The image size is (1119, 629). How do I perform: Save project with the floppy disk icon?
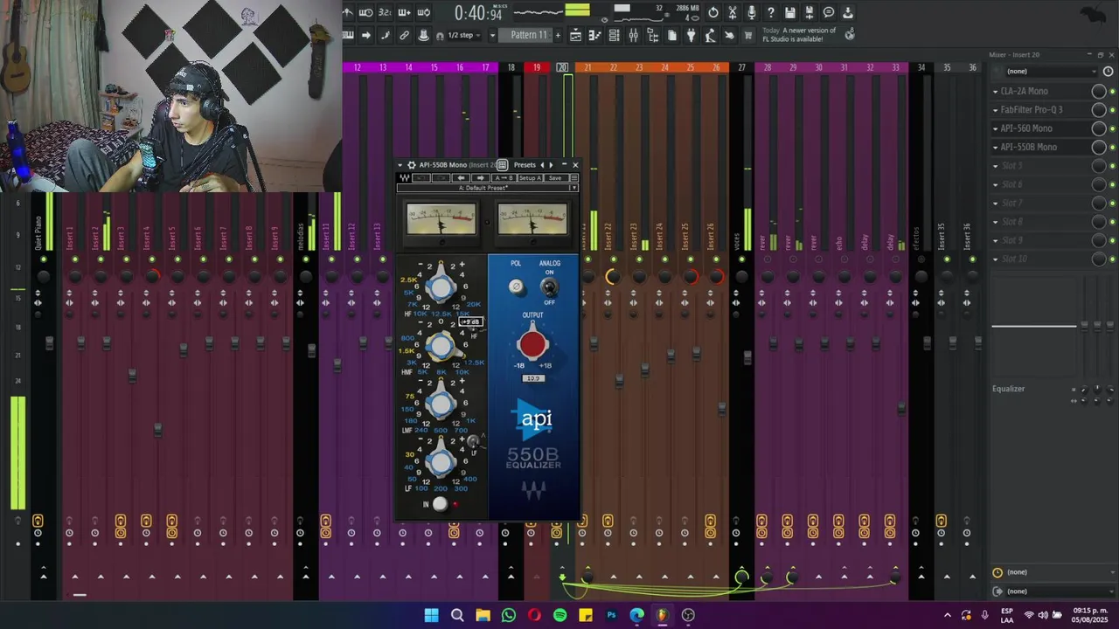coord(790,12)
